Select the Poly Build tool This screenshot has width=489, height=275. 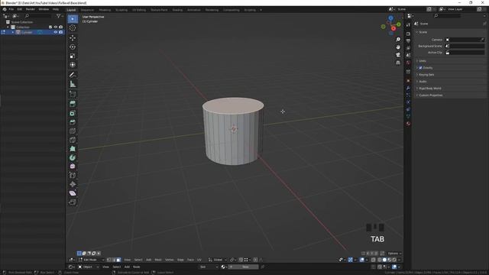(73, 149)
